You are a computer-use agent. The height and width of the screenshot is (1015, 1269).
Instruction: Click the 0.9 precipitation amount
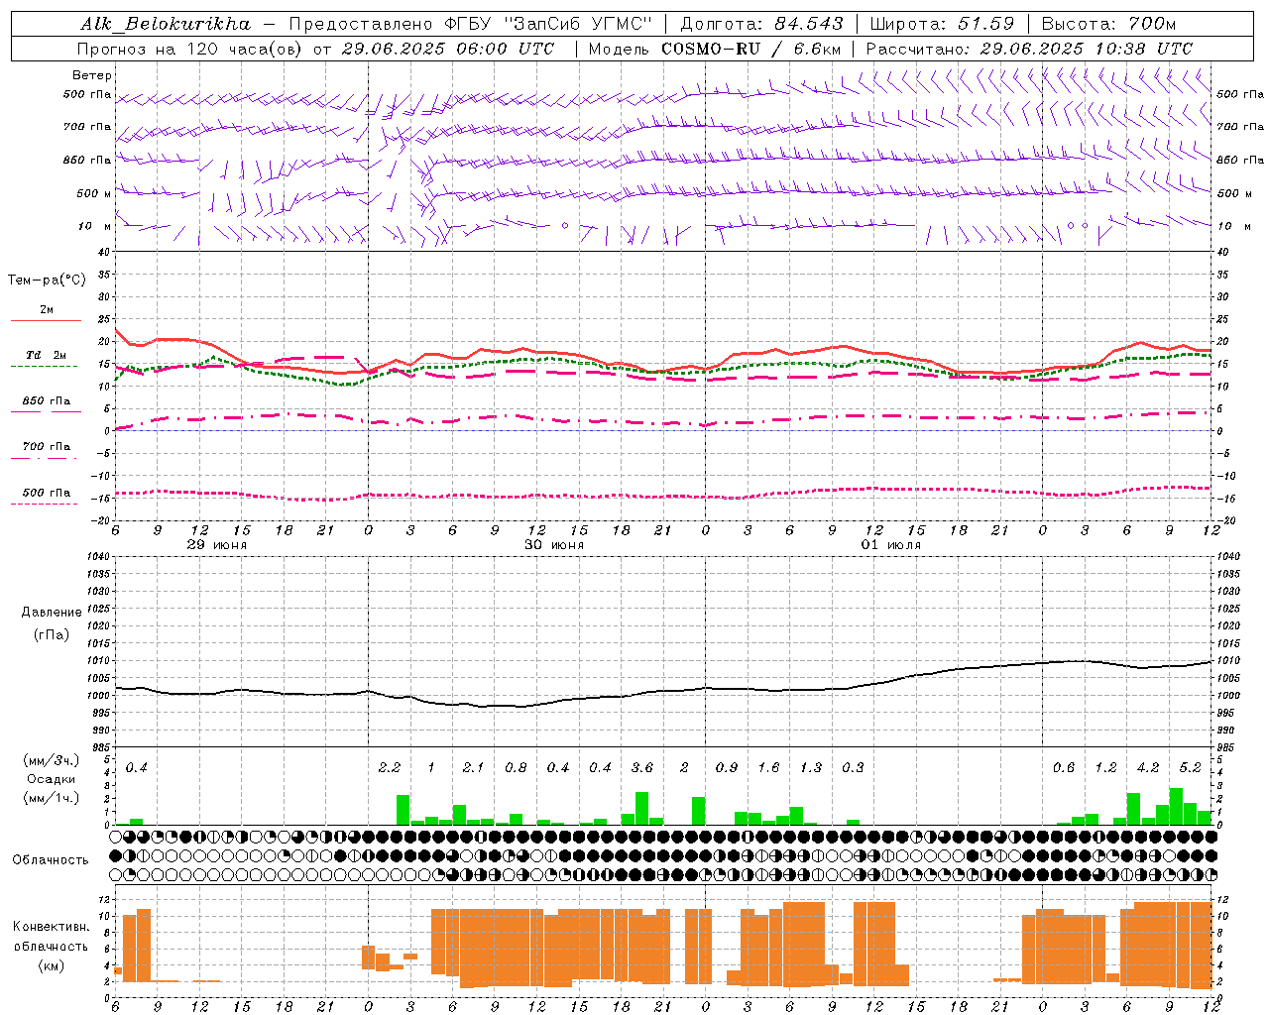click(x=727, y=768)
